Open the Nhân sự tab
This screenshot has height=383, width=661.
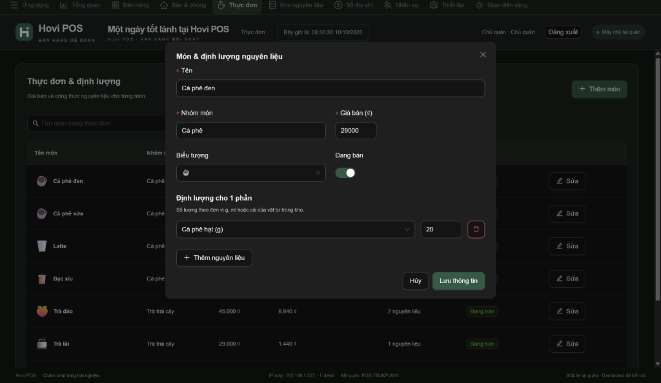[x=401, y=5]
